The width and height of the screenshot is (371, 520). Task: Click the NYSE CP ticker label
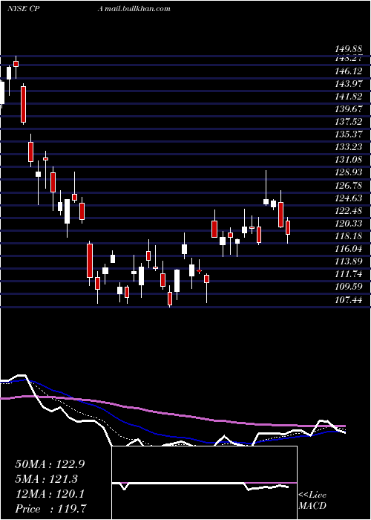tap(24, 9)
